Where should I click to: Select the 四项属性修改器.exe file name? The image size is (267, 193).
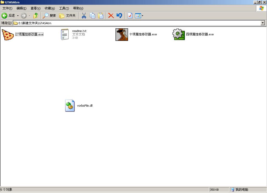(200, 34)
